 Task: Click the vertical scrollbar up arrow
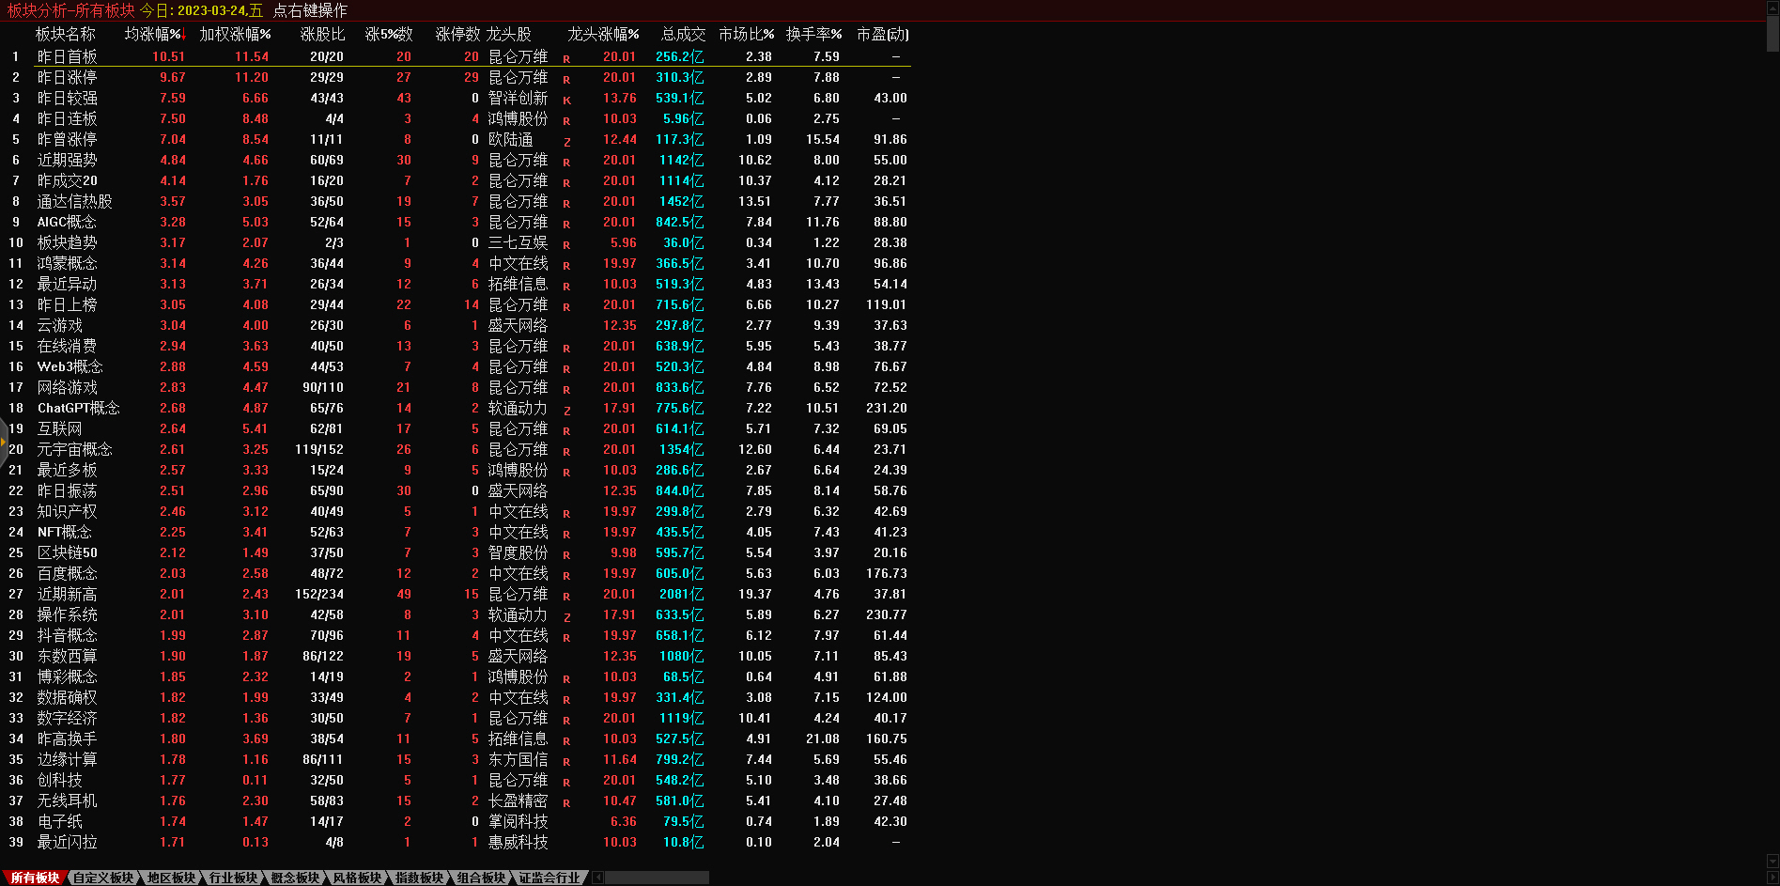click(x=1772, y=8)
